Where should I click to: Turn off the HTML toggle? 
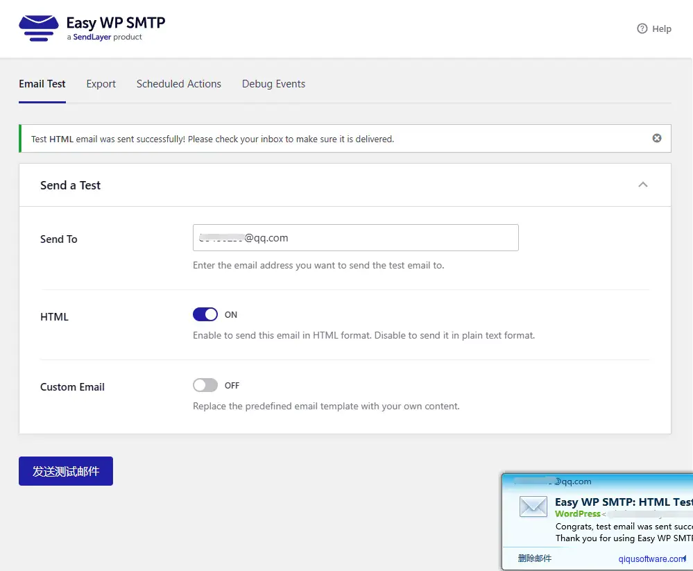[x=205, y=315]
